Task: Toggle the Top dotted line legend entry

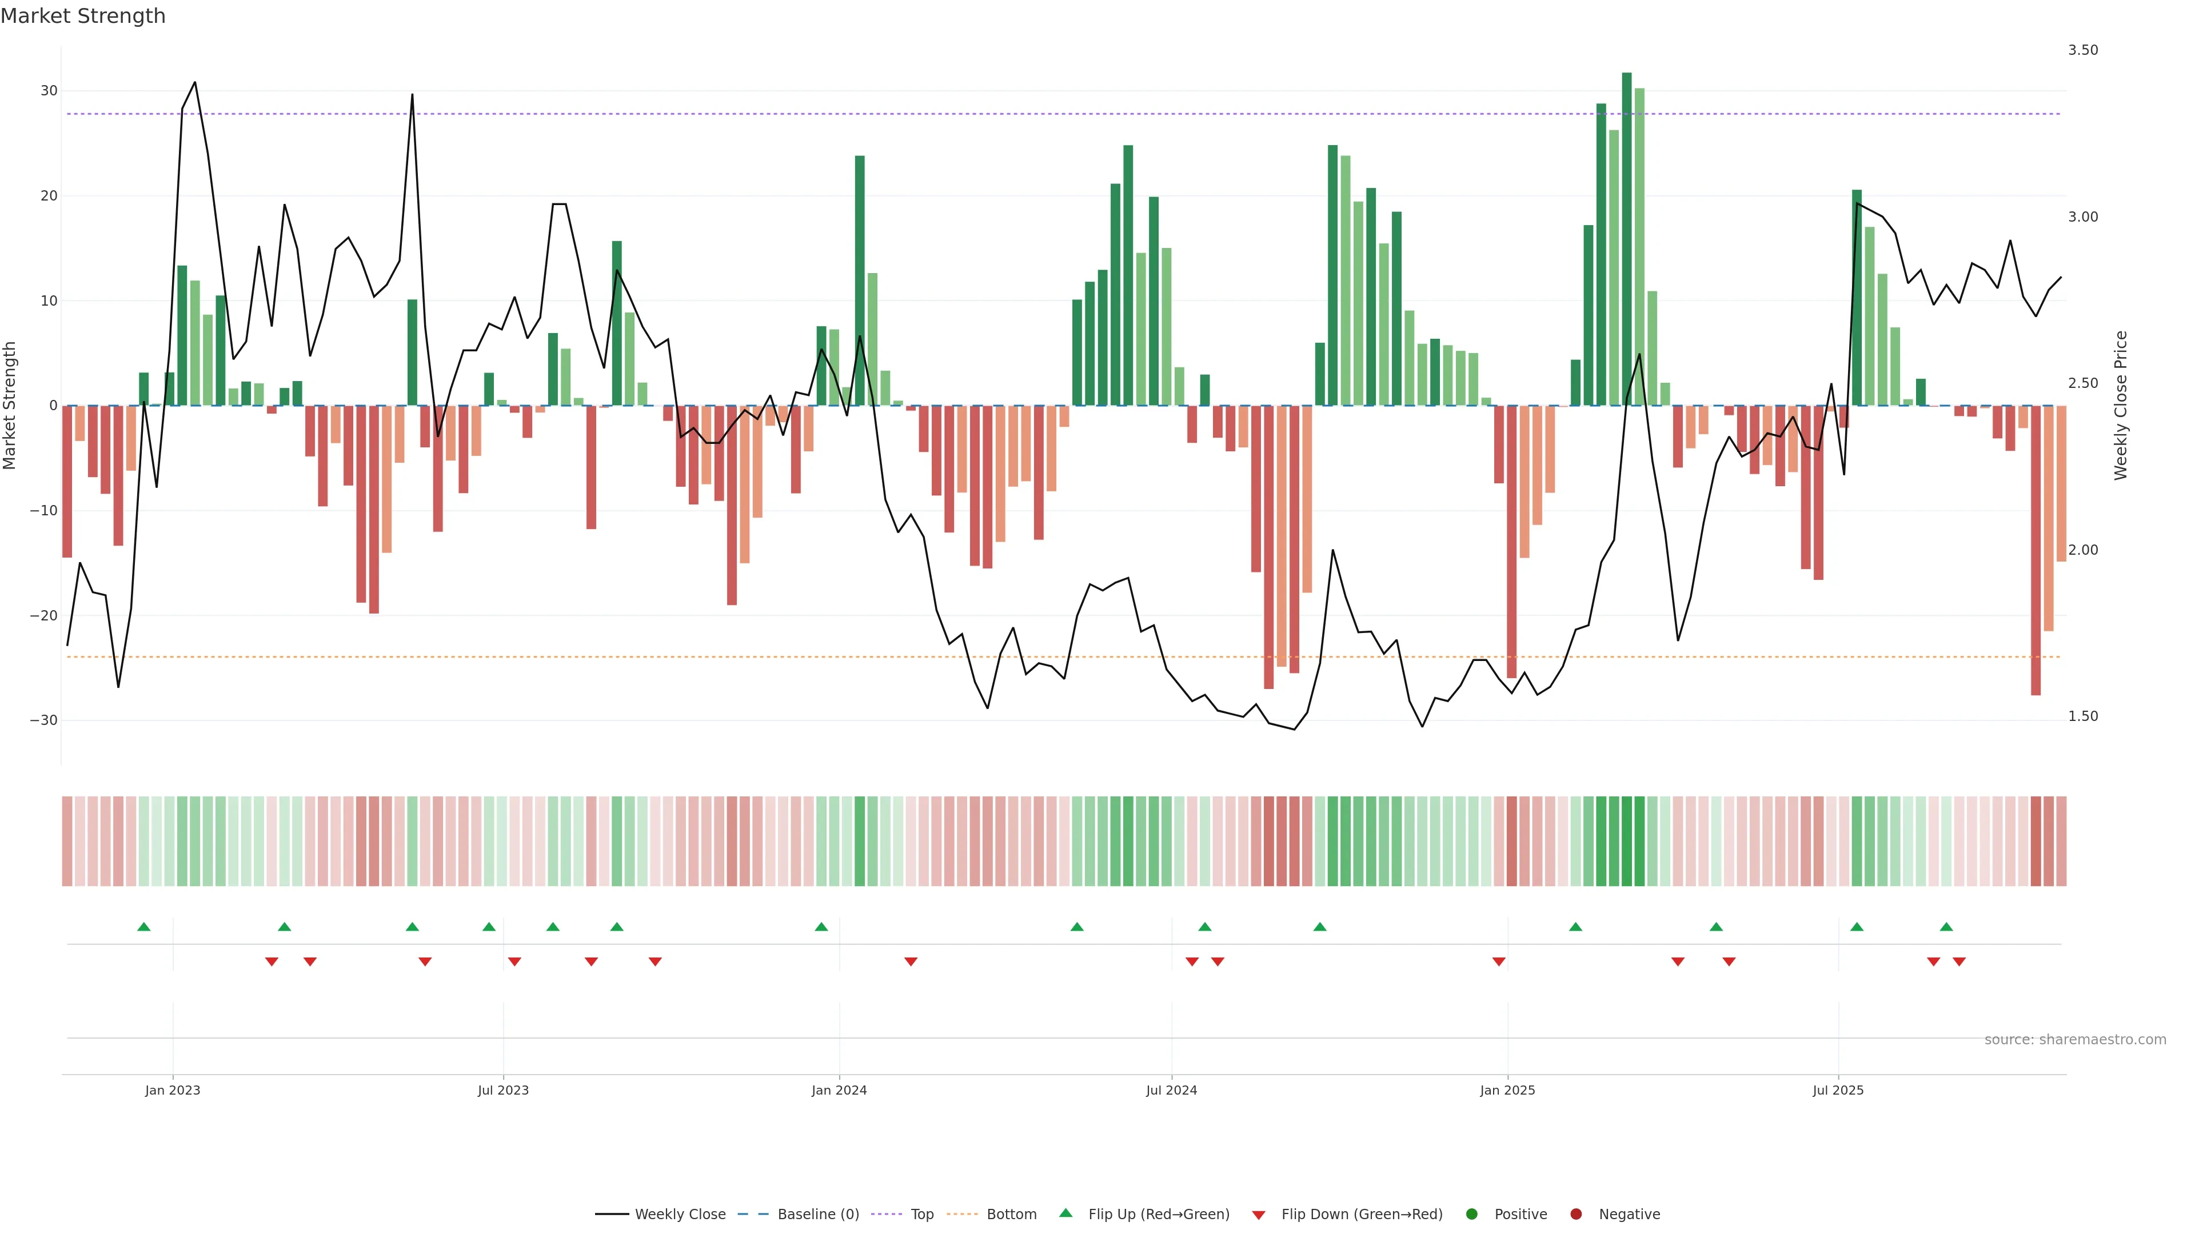Action: 921,1215
